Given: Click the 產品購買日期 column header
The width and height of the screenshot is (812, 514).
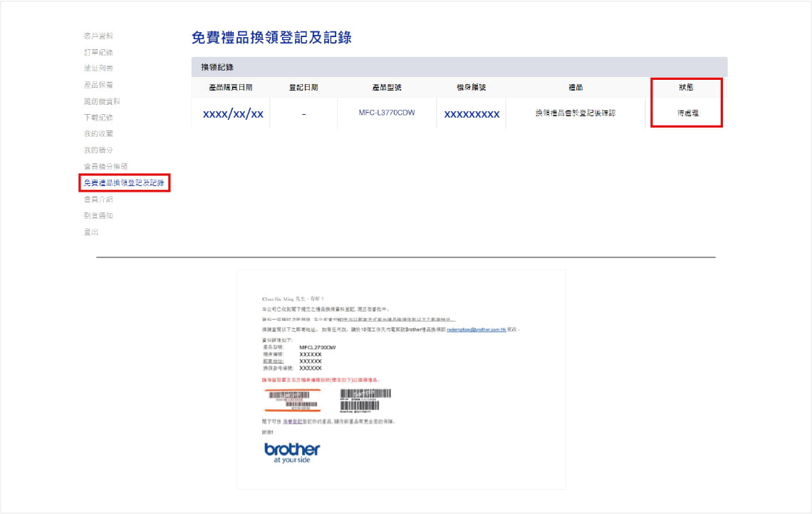Looking at the screenshot, I should pos(231,88).
